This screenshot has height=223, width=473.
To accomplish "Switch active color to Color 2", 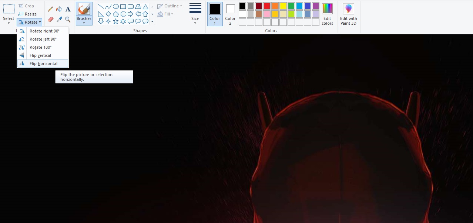I will (230, 14).
